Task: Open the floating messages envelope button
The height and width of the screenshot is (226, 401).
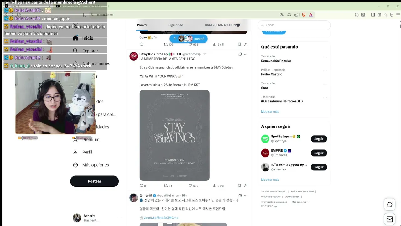Action: coord(390,219)
